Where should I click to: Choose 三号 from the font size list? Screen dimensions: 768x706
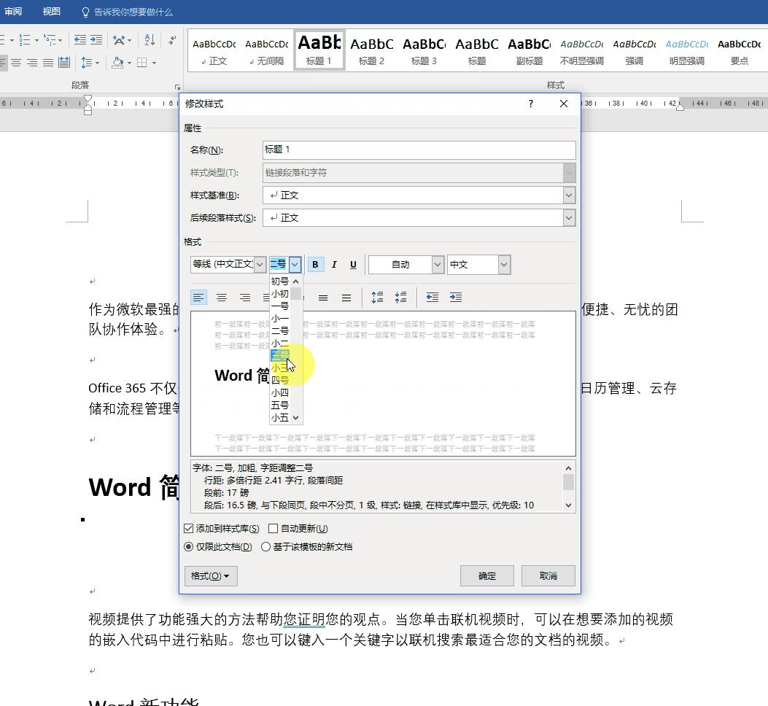coord(280,355)
